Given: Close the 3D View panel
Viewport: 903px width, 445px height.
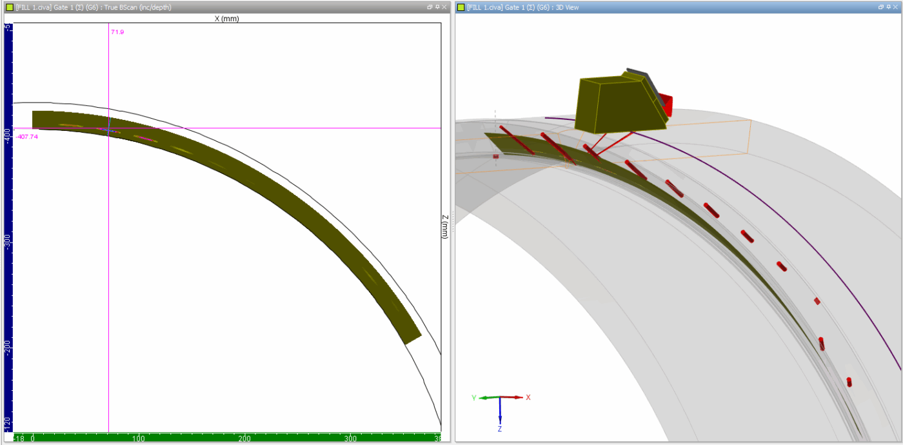Looking at the screenshot, I should [x=896, y=6].
